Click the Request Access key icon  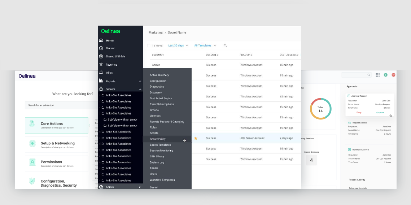(349, 123)
